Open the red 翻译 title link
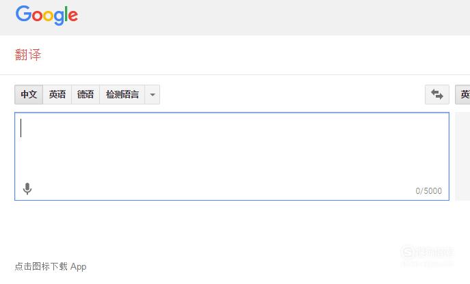Screen dimensions: 470x284 (x=28, y=55)
